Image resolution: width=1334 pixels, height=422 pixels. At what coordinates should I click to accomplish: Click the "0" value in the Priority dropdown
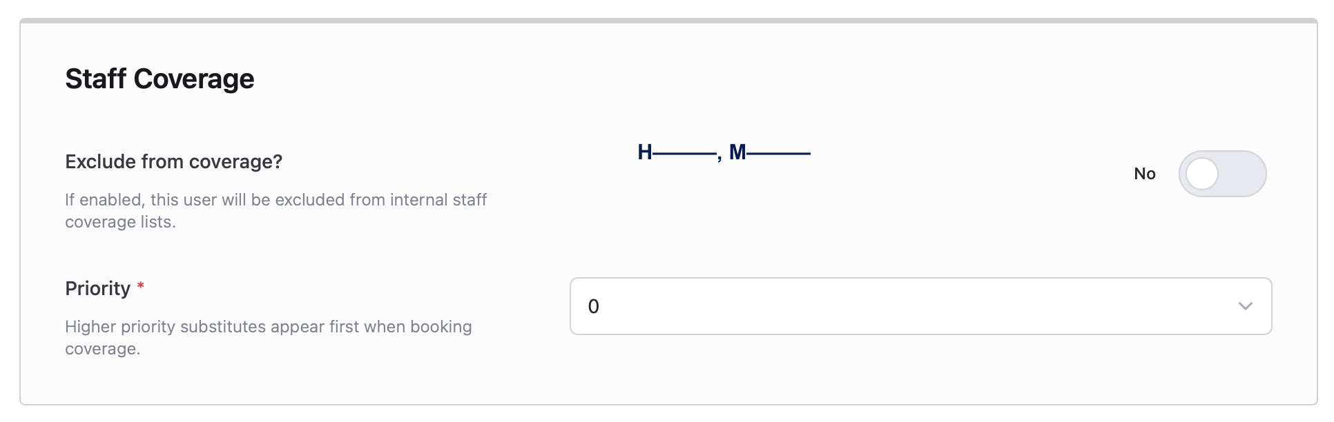(x=593, y=307)
